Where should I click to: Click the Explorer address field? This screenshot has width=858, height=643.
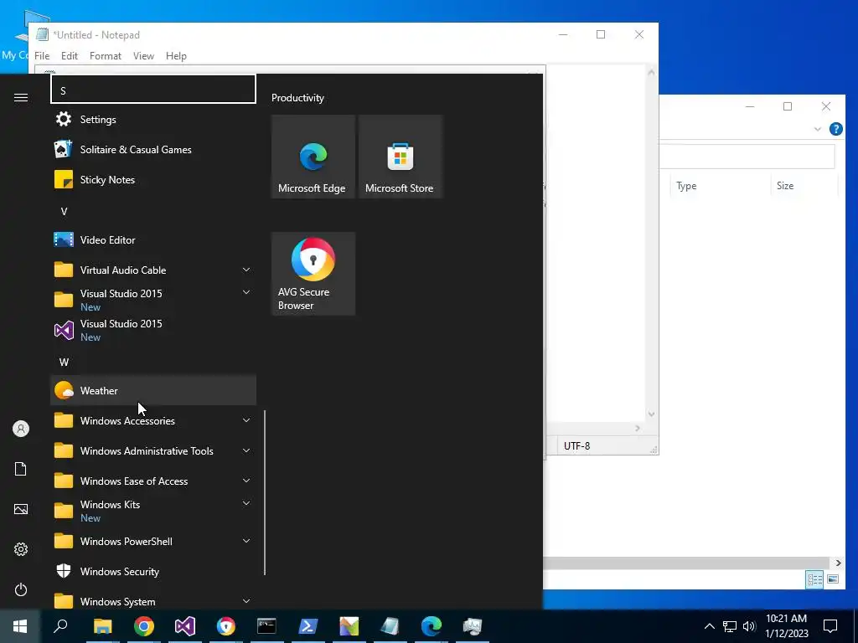[747, 157]
